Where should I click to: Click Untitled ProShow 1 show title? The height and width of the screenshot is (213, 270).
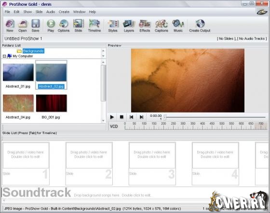23,38
